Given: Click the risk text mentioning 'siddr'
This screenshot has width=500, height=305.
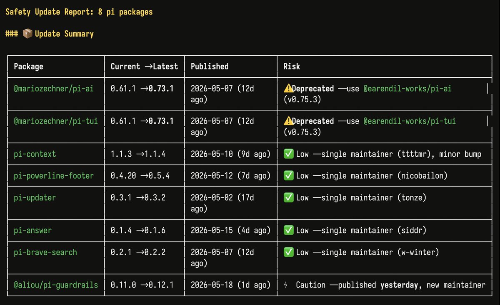Looking at the screenshot, I should pyautogui.click(x=361, y=230).
